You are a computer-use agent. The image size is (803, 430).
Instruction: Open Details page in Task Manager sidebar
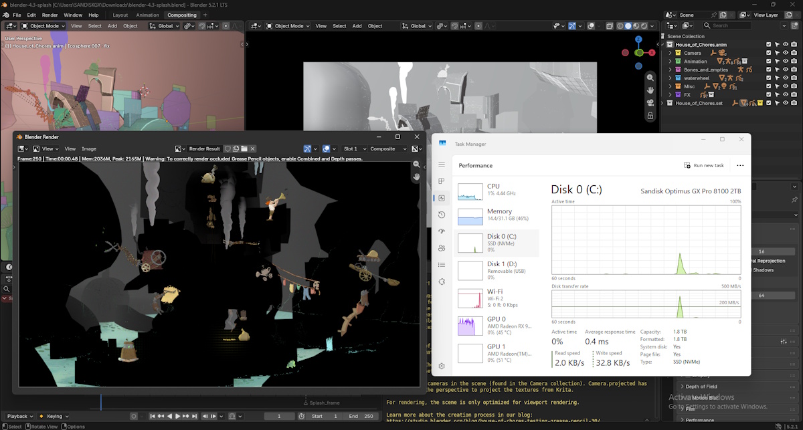(442, 265)
